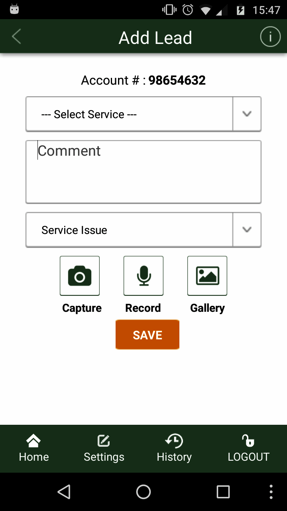Click the Service Issue combo box
Viewport: 287px width, 511px height.
129,230
